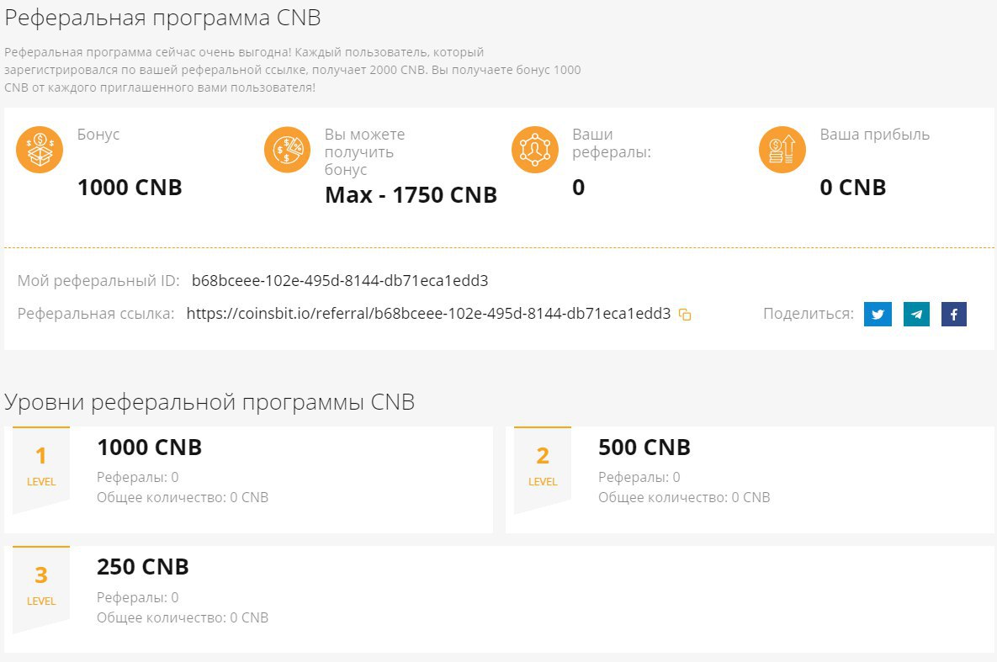This screenshot has height=662, width=997.
Task: Click the 500 CNB level card heading
Action: pos(644,448)
